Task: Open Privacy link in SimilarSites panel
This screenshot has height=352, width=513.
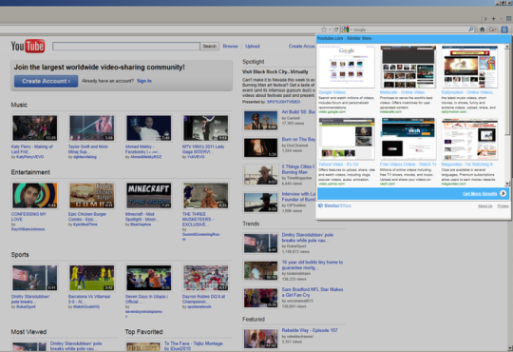Action: point(503,206)
